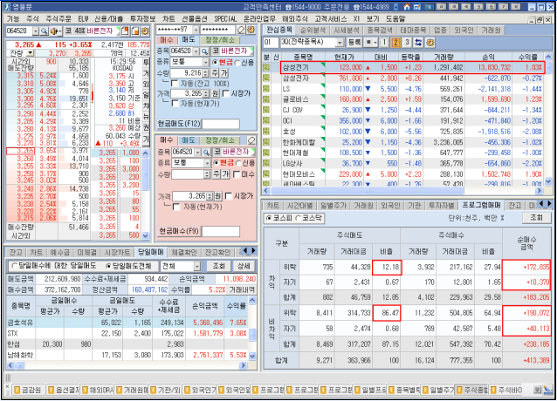
Task: Click the green marker icon on the 삼성전기 row
Action: coord(266,67)
